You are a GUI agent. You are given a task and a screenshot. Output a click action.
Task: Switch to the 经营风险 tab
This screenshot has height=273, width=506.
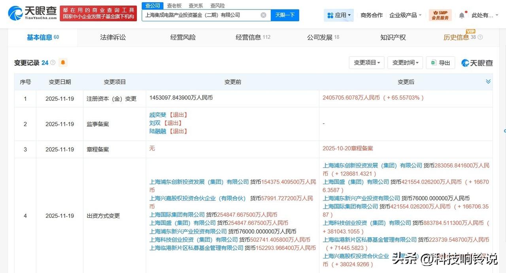[183, 37]
